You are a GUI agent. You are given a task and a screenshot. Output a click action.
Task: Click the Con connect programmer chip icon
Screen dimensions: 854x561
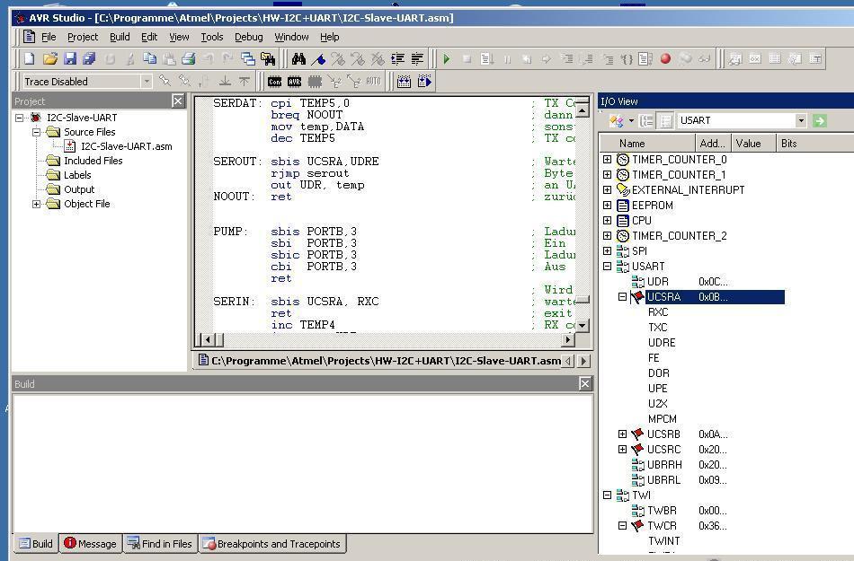[x=275, y=82]
